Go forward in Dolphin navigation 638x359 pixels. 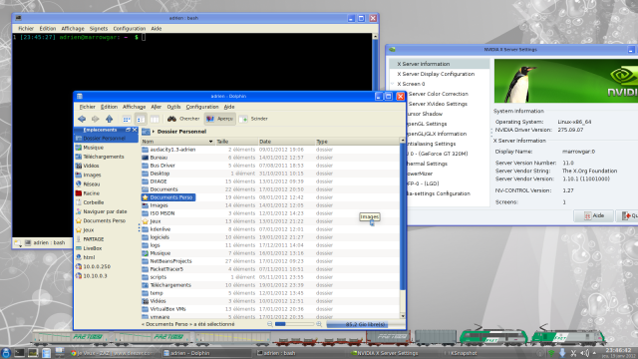click(96, 119)
